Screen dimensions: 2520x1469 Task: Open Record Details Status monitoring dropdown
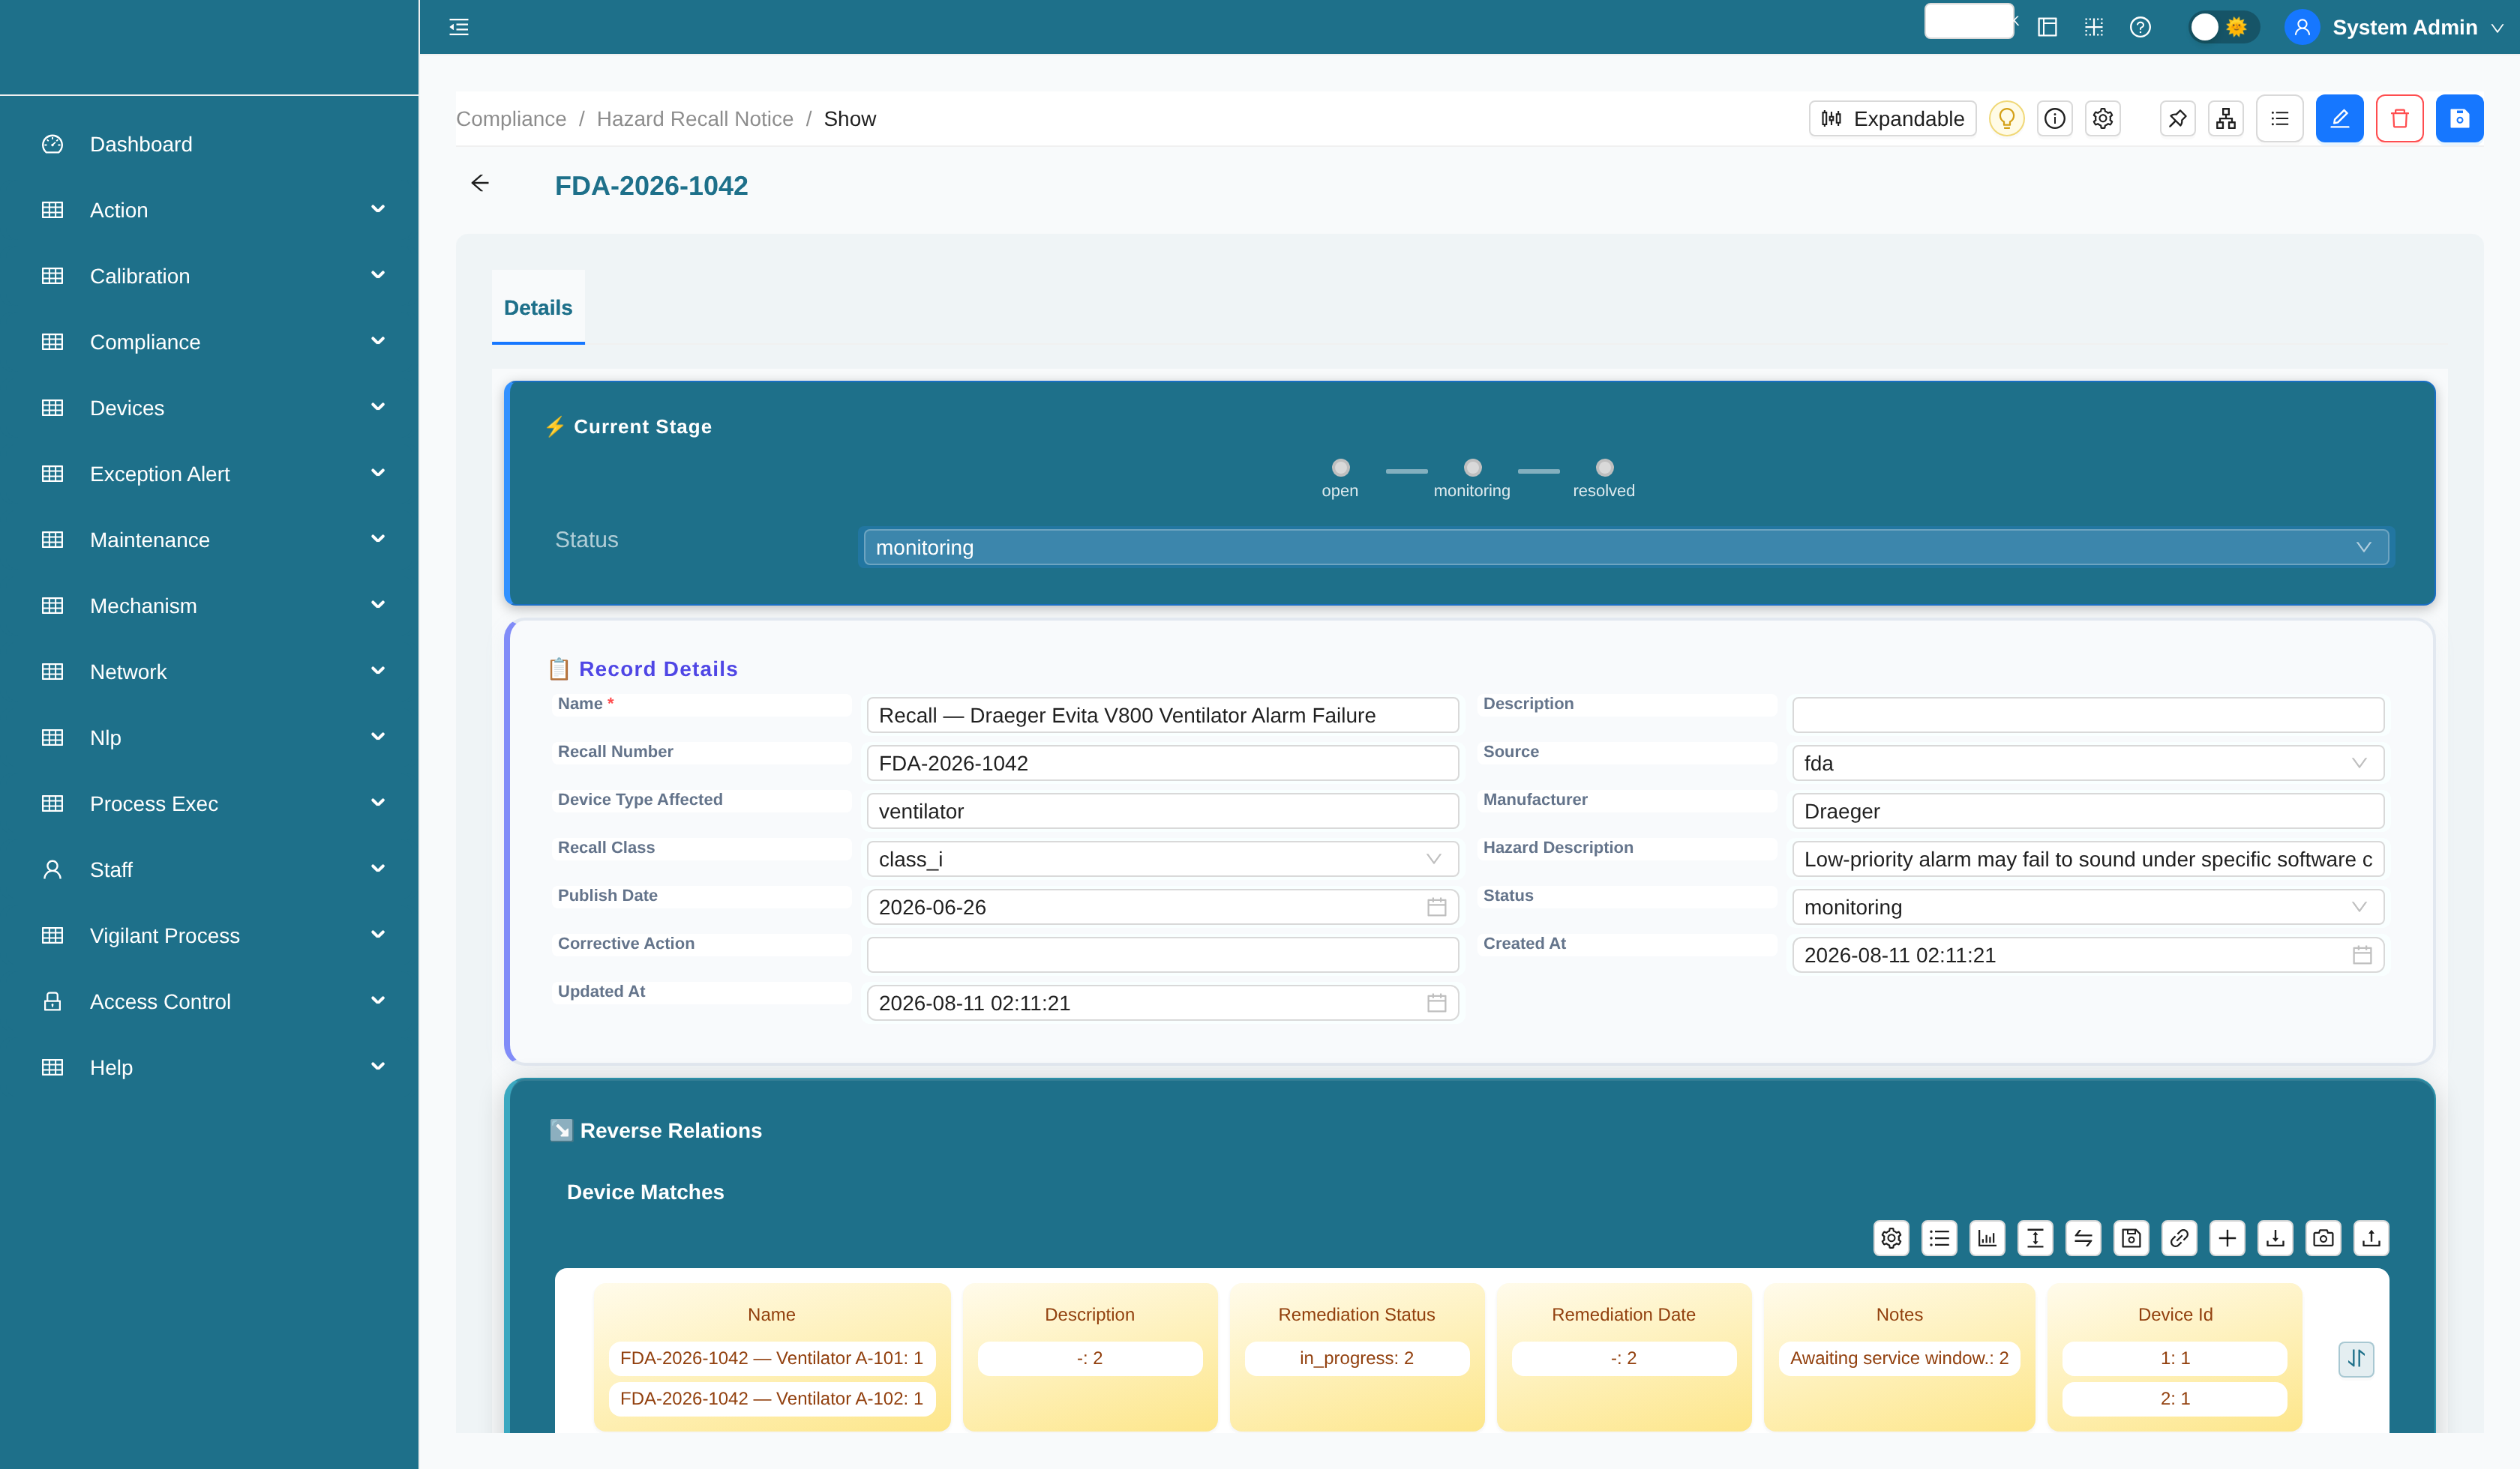click(2088, 908)
